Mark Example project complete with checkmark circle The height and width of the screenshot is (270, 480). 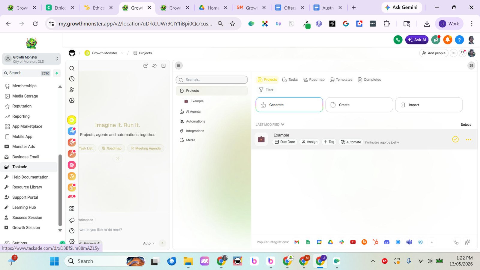[455, 139]
